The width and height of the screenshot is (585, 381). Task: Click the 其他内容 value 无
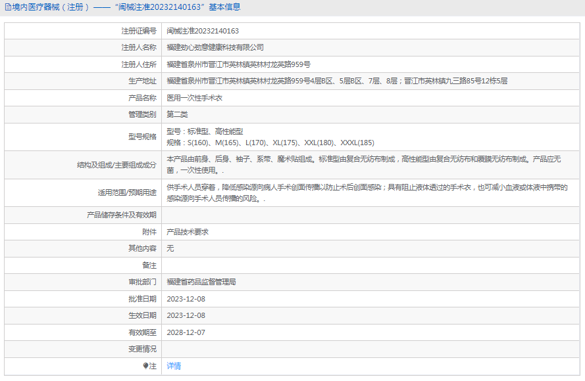[x=170, y=248]
